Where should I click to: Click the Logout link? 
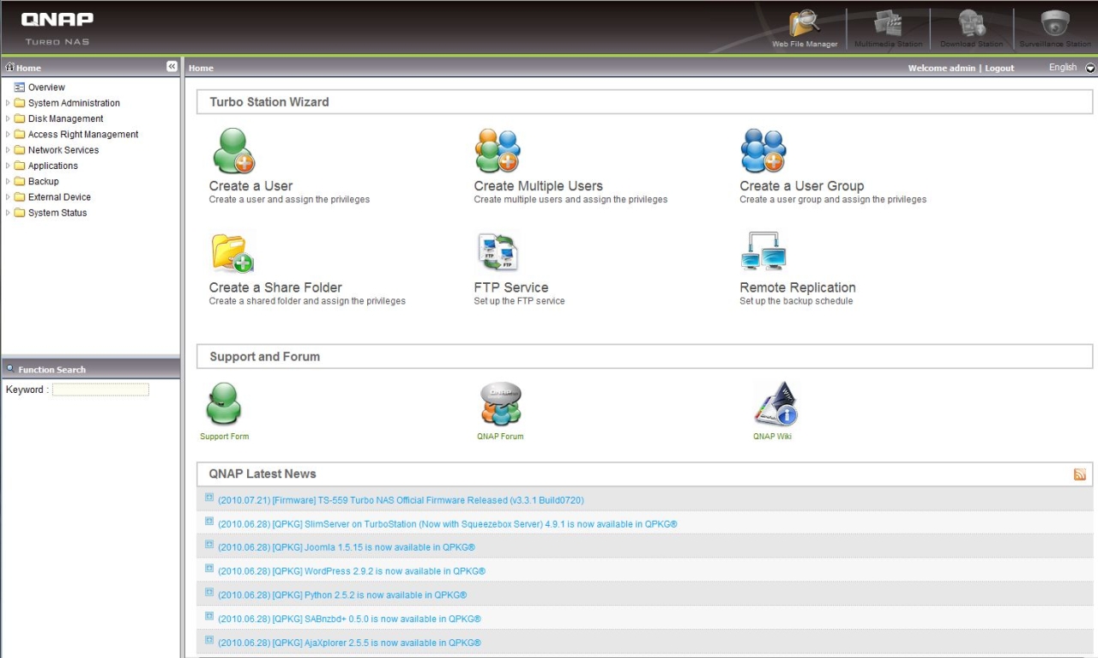(999, 68)
